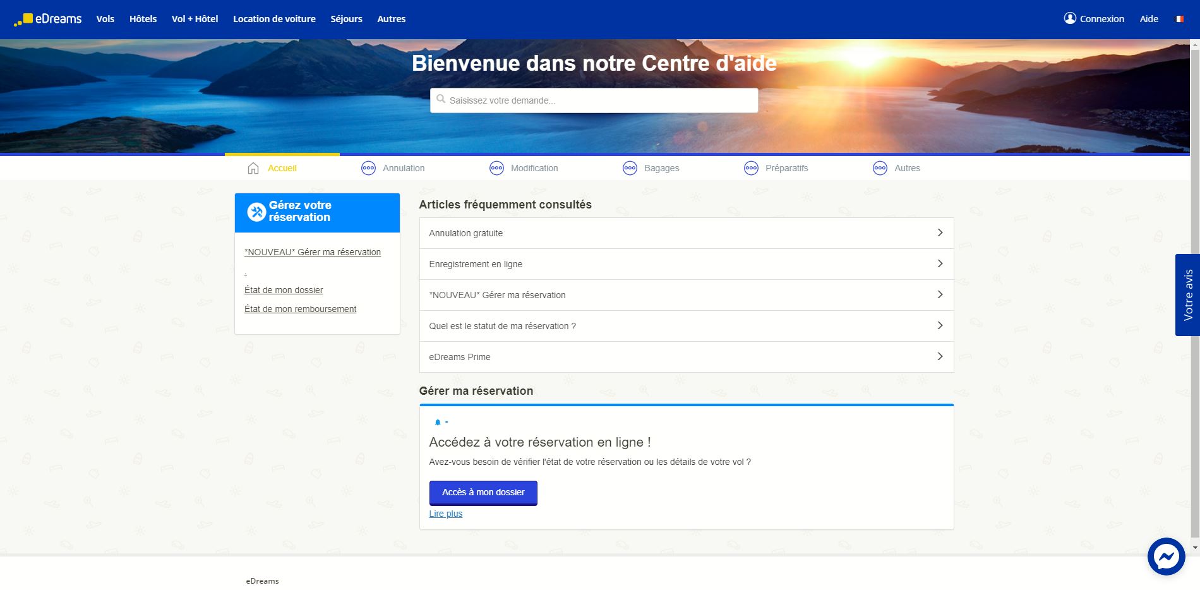Select the Accueil home icon
This screenshot has width=1200, height=590.
coord(253,168)
